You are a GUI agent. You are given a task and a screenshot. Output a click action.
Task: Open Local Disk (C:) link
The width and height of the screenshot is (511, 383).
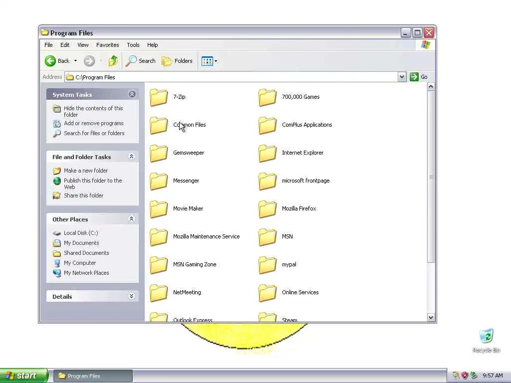click(81, 233)
